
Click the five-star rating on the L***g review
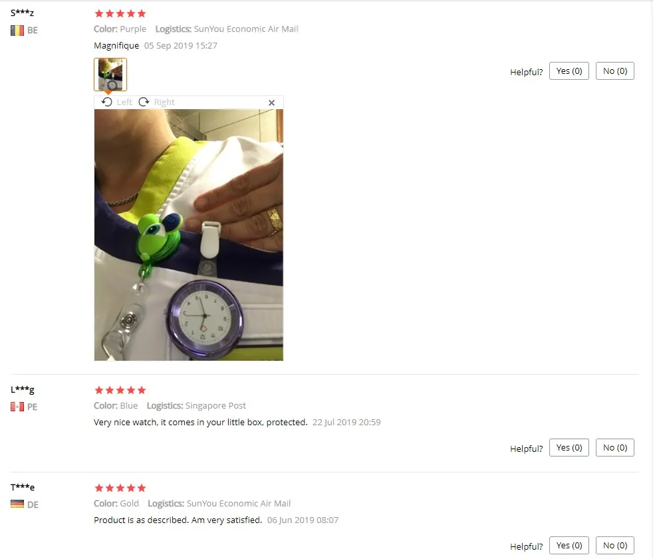(x=120, y=390)
